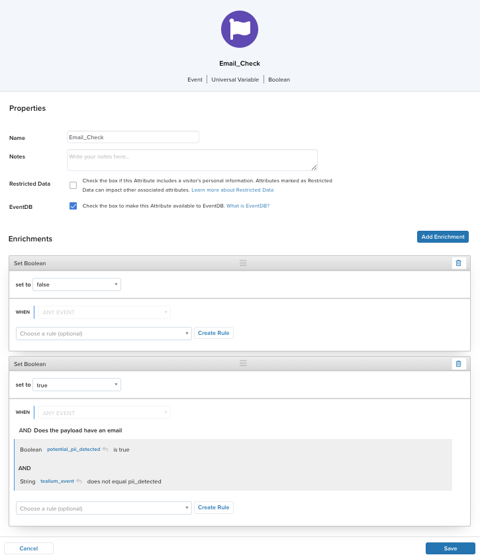The width and height of the screenshot is (480, 559).
Task: Uncheck the EventDB checkbox
Action: tap(73, 206)
